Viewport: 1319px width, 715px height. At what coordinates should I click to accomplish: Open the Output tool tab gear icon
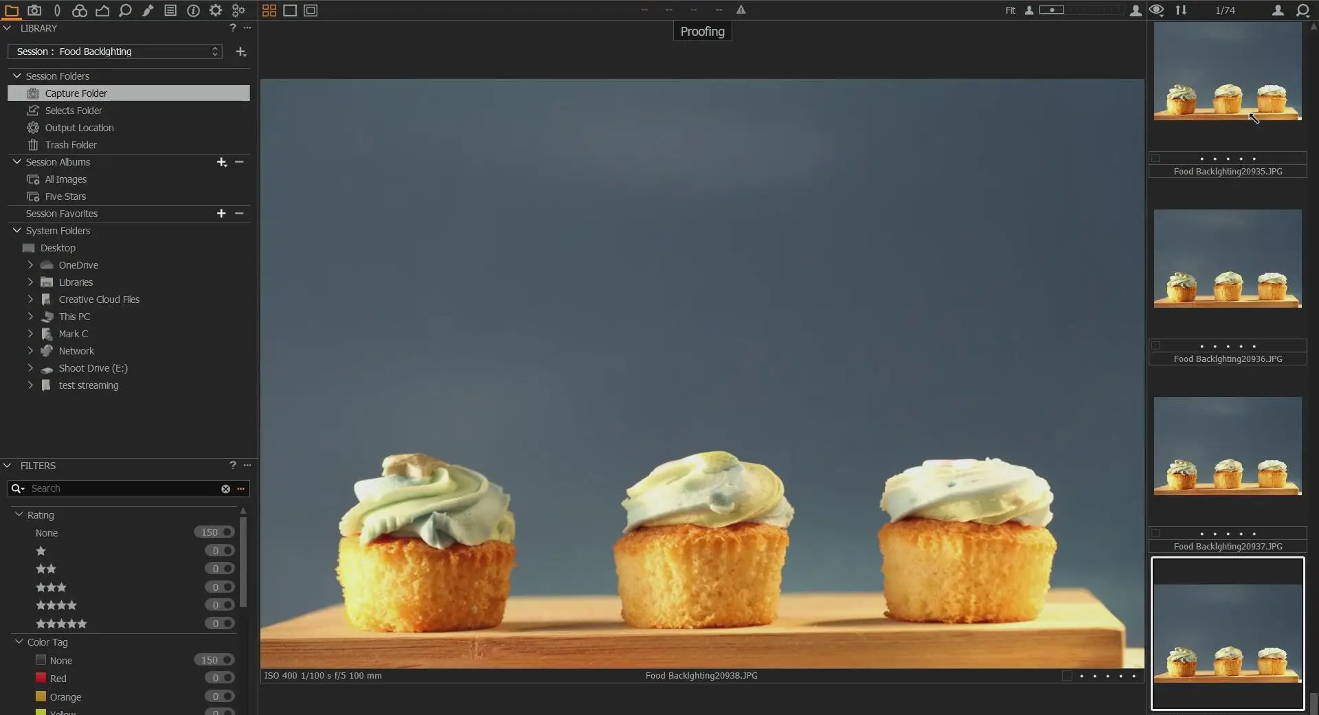pyautogui.click(x=216, y=10)
